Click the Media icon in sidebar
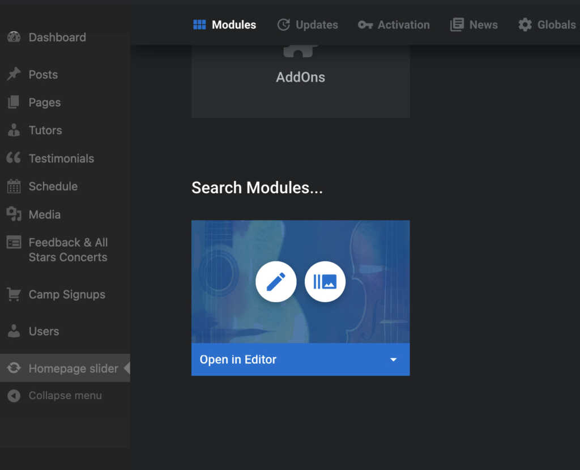The height and width of the screenshot is (470, 580). [14, 214]
